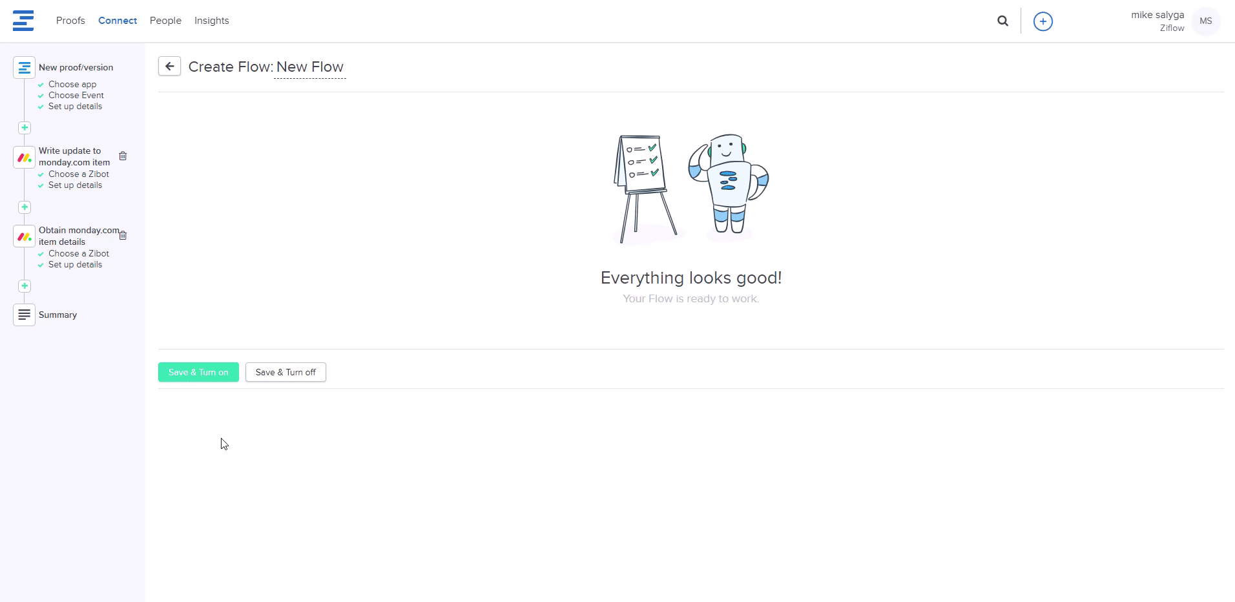Switch to the People tab
The height and width of the screenshot is (602, 1235).
[x=165, y=21]
